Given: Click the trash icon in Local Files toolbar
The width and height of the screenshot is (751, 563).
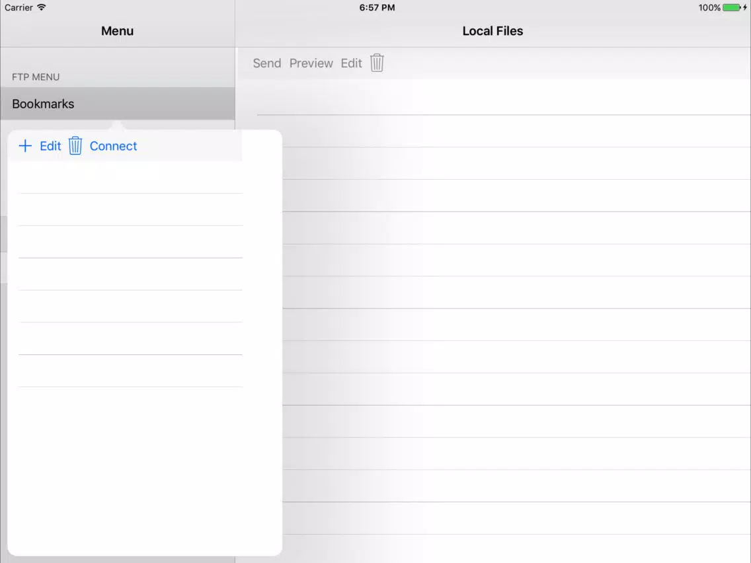Looking at the screenshot, I should [x=377, y=63].
